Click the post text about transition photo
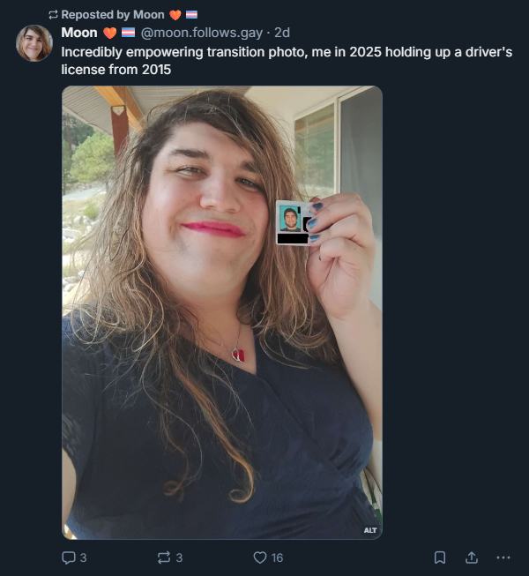Image resolution: width=529 pixels, height=576 pixels. click(287, 61)
